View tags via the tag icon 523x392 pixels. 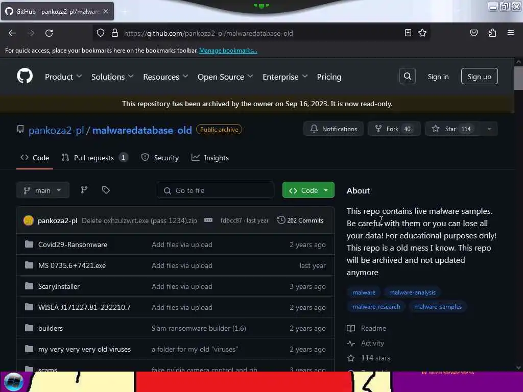pyautogui.click(x=106, y=190)
